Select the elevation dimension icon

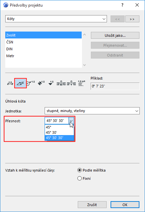point(51,83)
